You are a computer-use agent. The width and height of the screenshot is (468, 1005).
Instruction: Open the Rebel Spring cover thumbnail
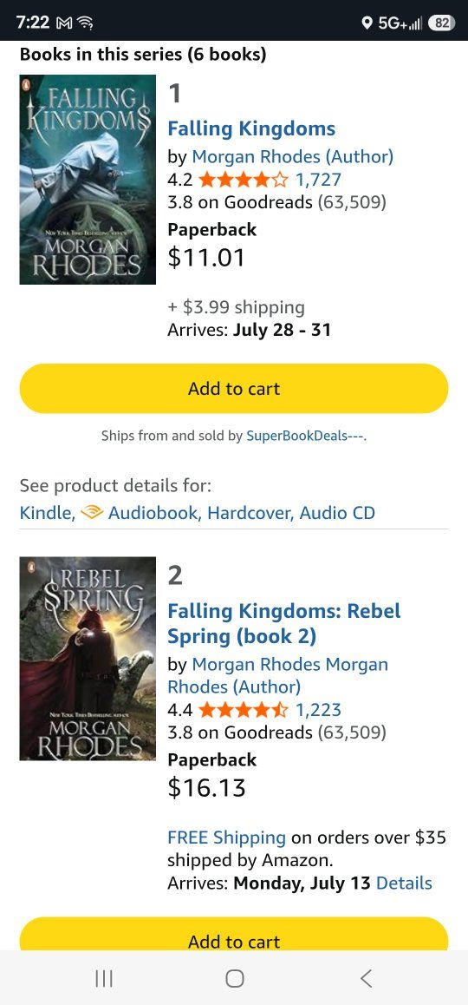click(x=88, y=658)
